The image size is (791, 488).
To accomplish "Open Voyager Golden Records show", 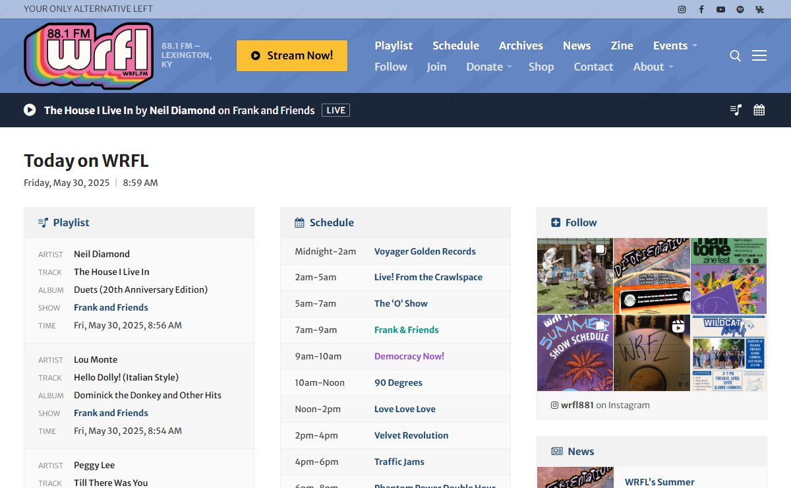I will click(x=425, y=251).
